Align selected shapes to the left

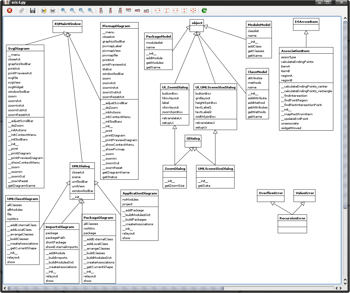click(x=101, y=10)
